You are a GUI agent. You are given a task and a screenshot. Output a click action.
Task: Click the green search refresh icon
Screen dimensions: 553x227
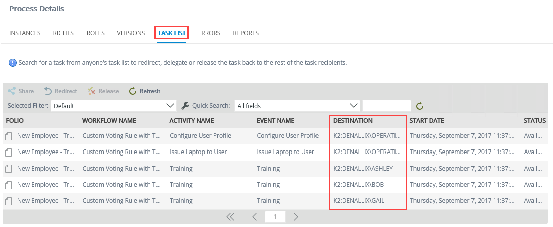coord(419,106)
